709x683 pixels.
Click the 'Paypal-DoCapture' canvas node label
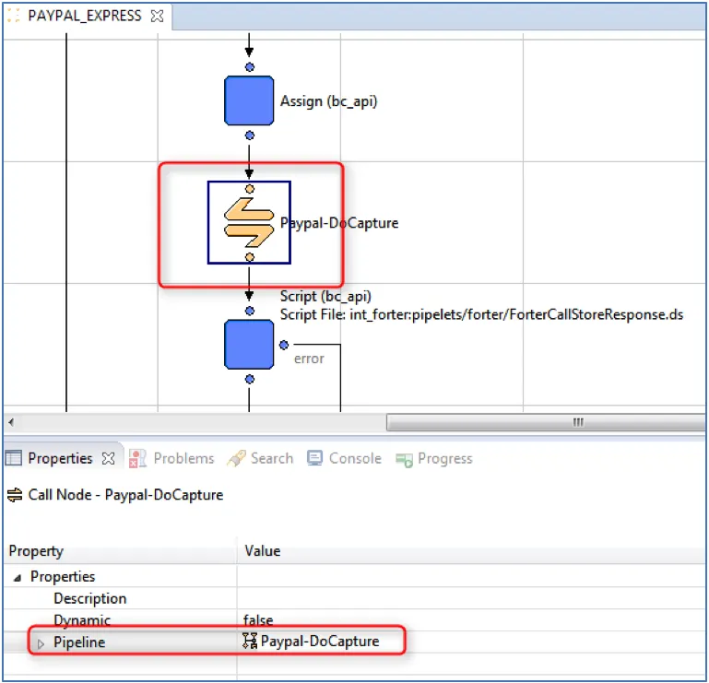(339, 223)
